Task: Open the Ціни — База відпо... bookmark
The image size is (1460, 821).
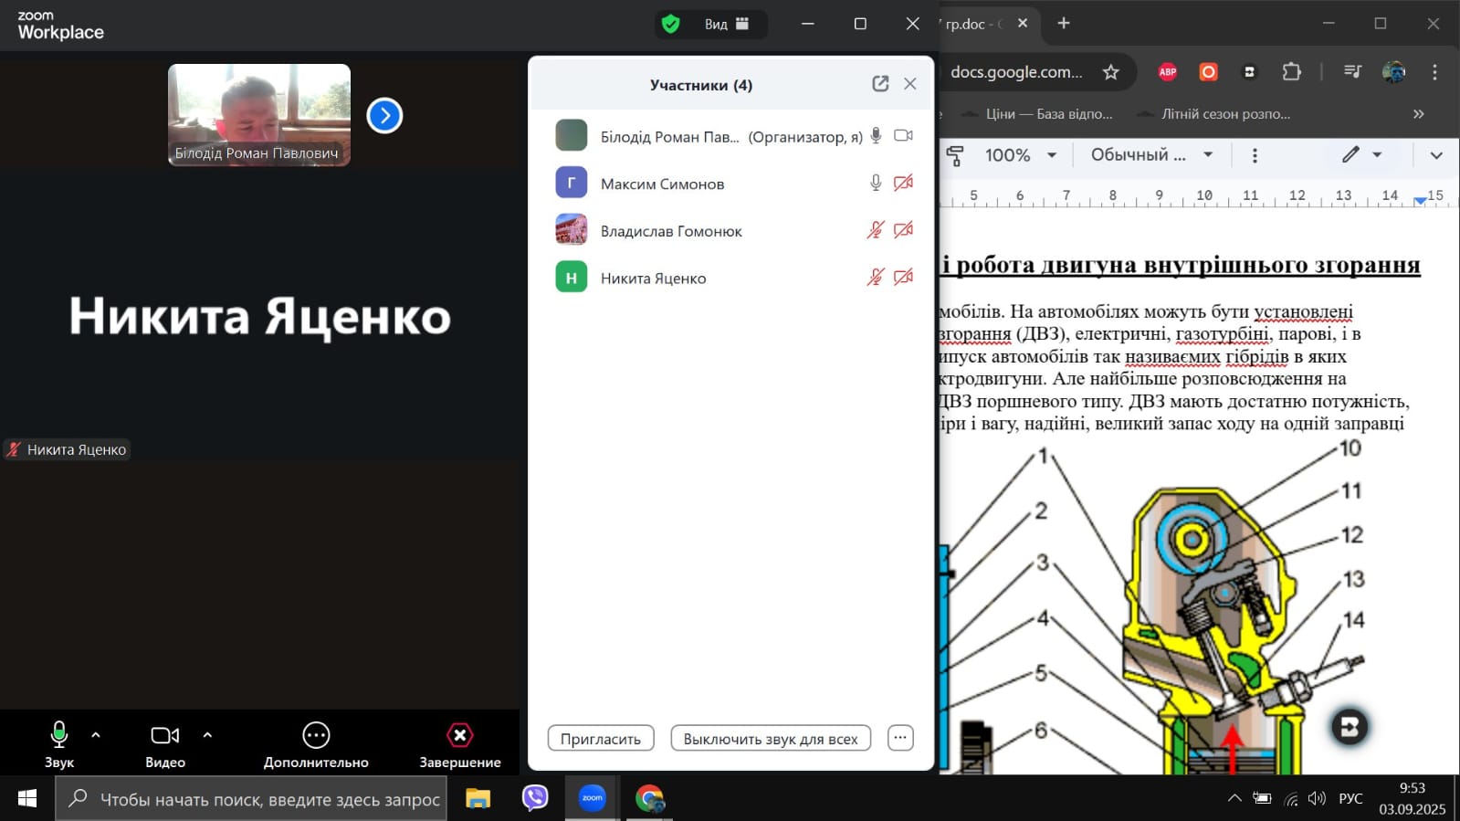Action: pyautogui.click(x=1048, y=114)
